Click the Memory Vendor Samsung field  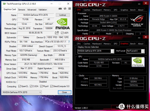pos(134,85)
